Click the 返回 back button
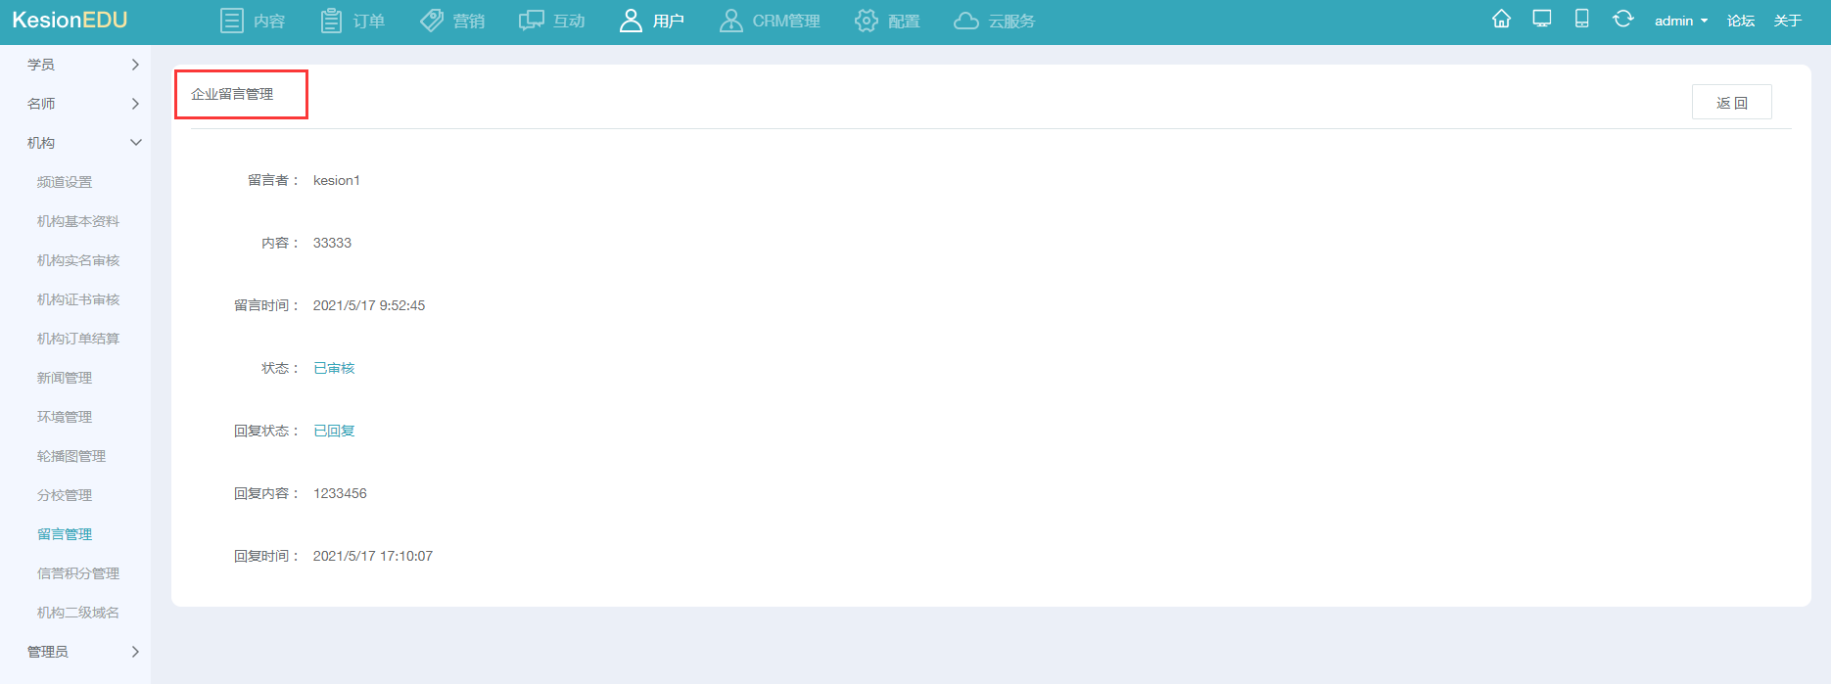This screenshot has width=1831, height=684. click(1731, 103)
